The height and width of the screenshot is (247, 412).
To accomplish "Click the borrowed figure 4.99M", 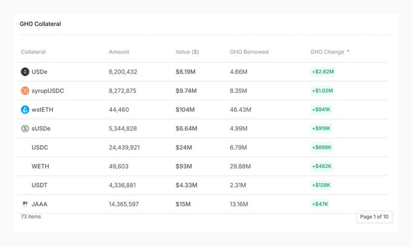I will click(239, 129).
